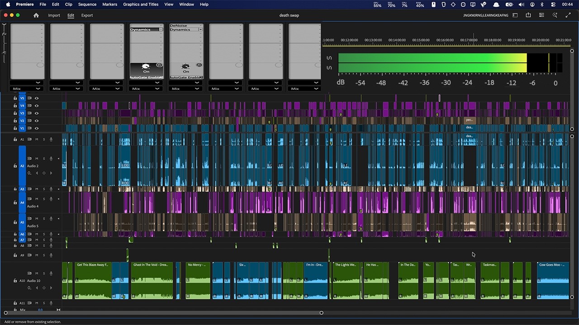This screenshot has width=579, height=325.
Task: Open the Sequence menu
Action: [x=87, y=5]
